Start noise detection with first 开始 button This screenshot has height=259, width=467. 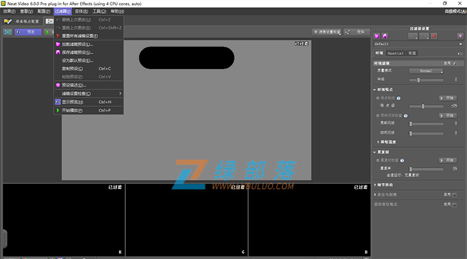click(x=448, y=98)
